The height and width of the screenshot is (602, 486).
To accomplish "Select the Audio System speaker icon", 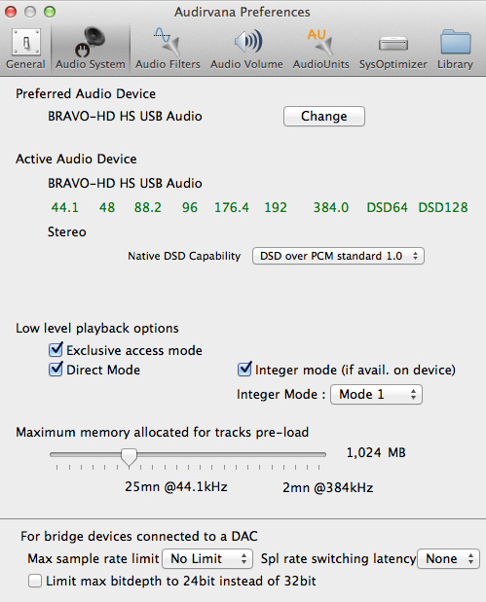I will [x=91, y=42].
